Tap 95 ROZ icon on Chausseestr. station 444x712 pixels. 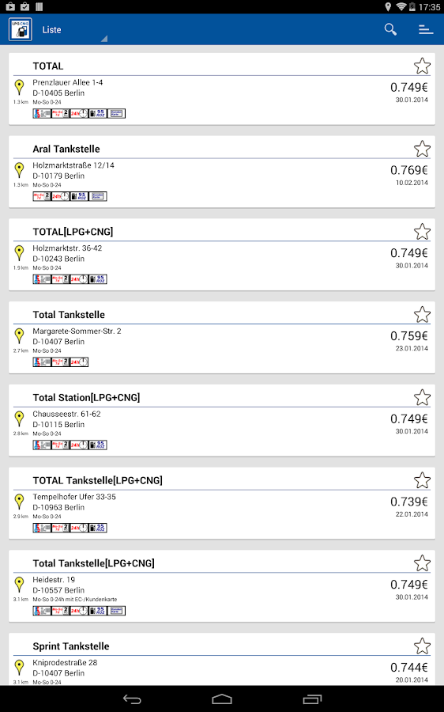pyautogui.click(x=97, y=445)
